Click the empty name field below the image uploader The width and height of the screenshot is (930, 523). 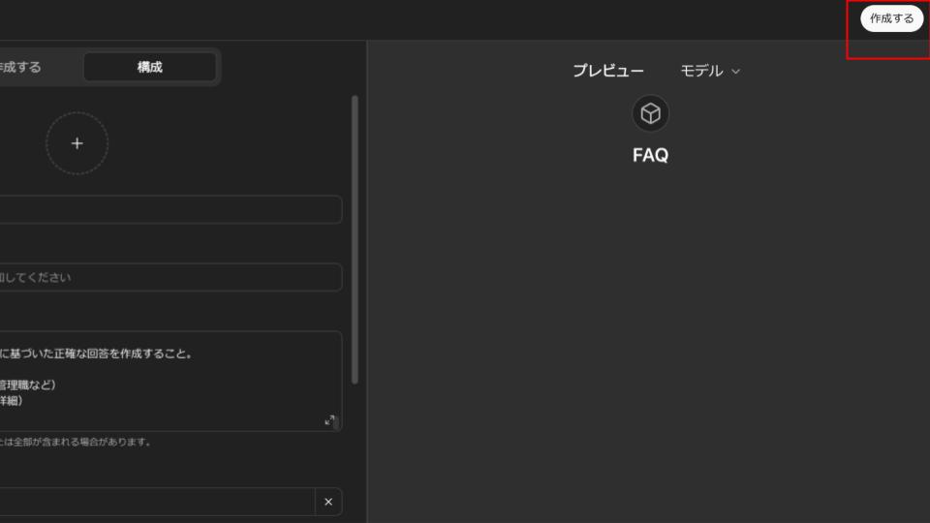[170, 210]
